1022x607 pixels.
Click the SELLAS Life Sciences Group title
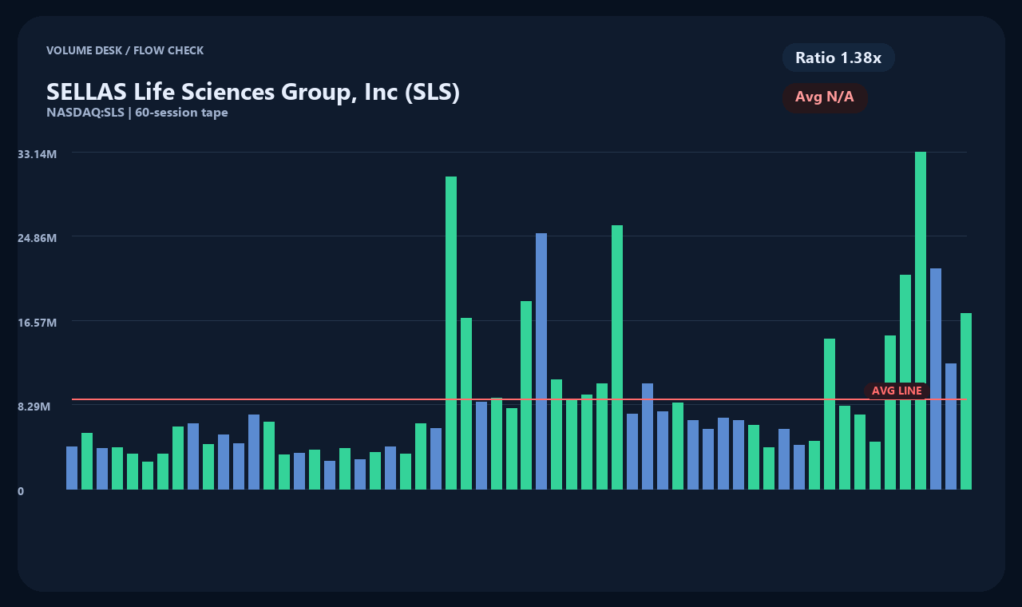point(253,92)
